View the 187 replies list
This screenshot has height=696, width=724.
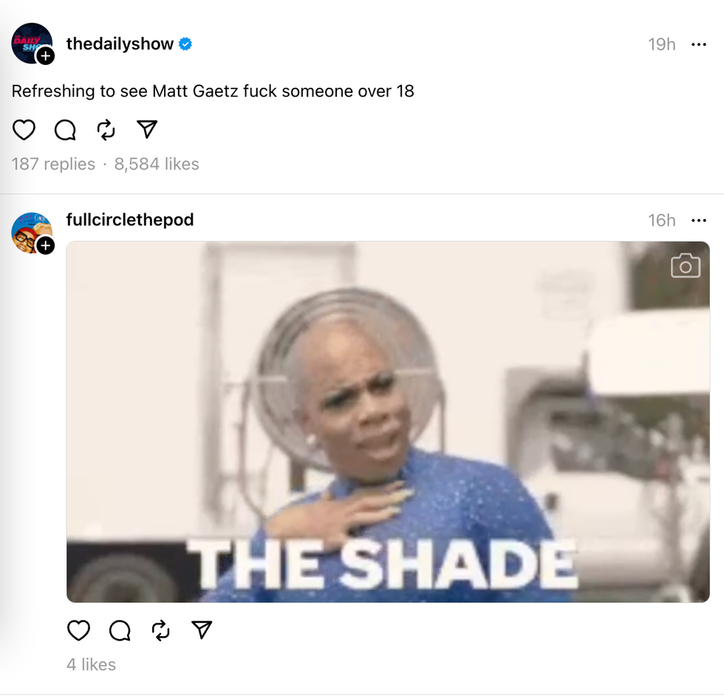tap(53, 164)
